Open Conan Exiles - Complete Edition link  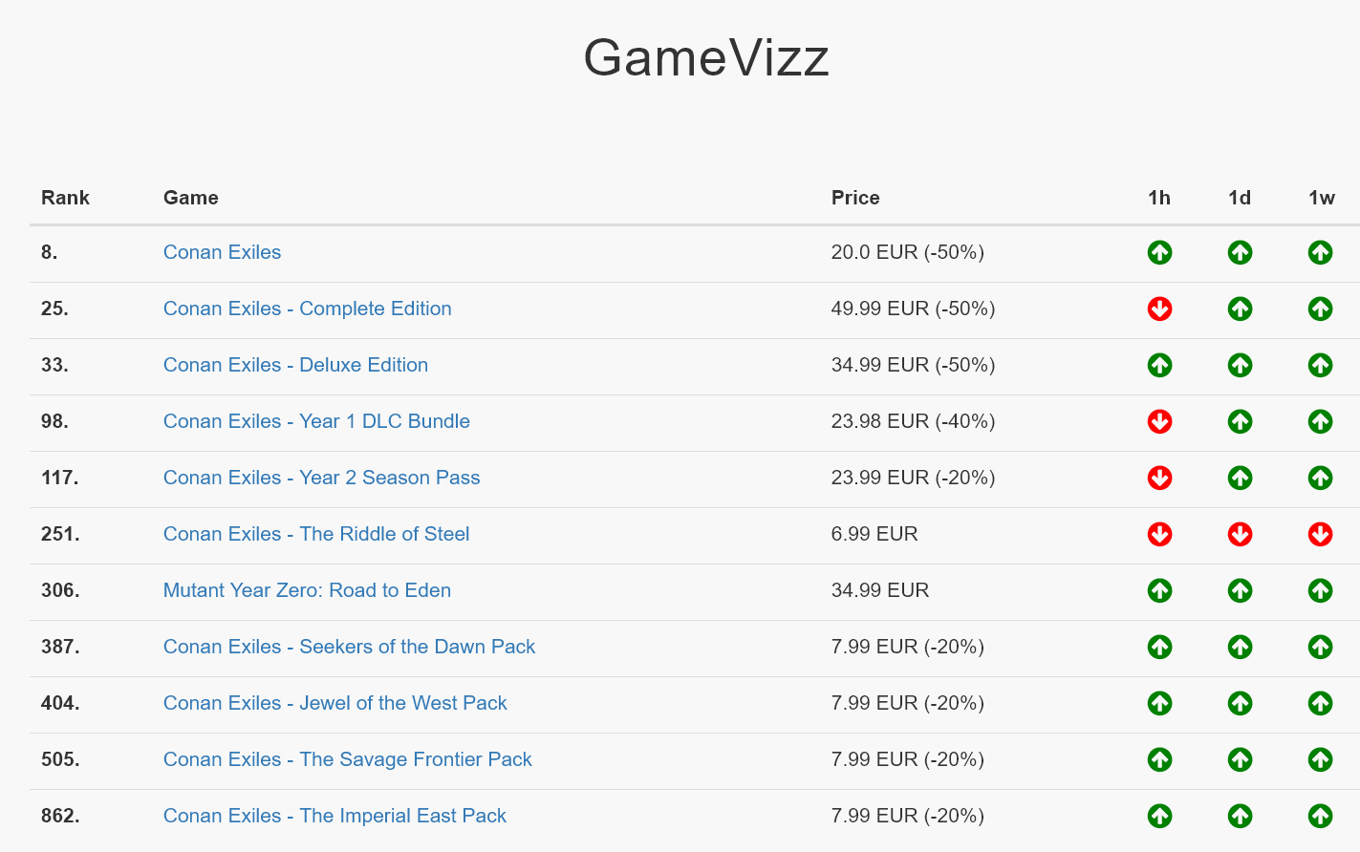pyautogui.click(x=307, y=309)
